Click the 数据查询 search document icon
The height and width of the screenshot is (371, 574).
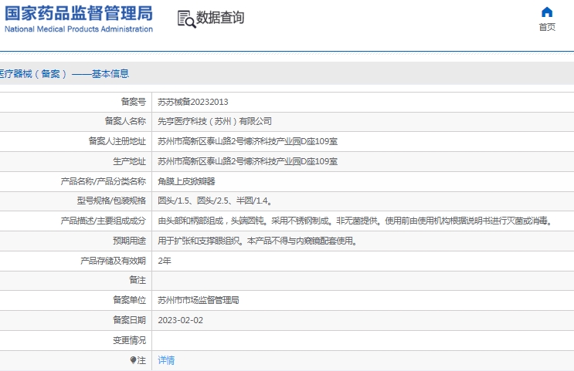tap(187, 19)
